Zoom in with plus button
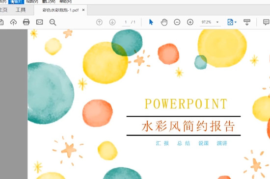Screen dimensions: 270x179 [190, 22]
